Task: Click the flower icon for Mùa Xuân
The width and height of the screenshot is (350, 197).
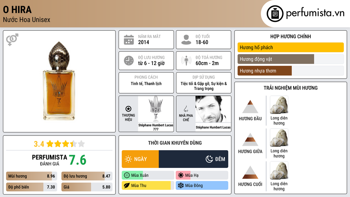Action: tap(127, 175)
